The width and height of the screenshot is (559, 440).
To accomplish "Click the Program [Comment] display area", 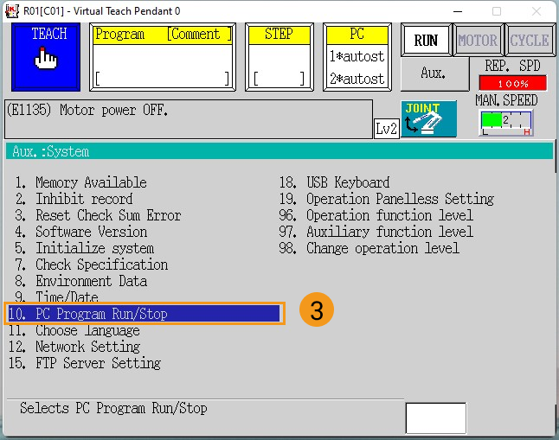I will (x=163, y=57).
